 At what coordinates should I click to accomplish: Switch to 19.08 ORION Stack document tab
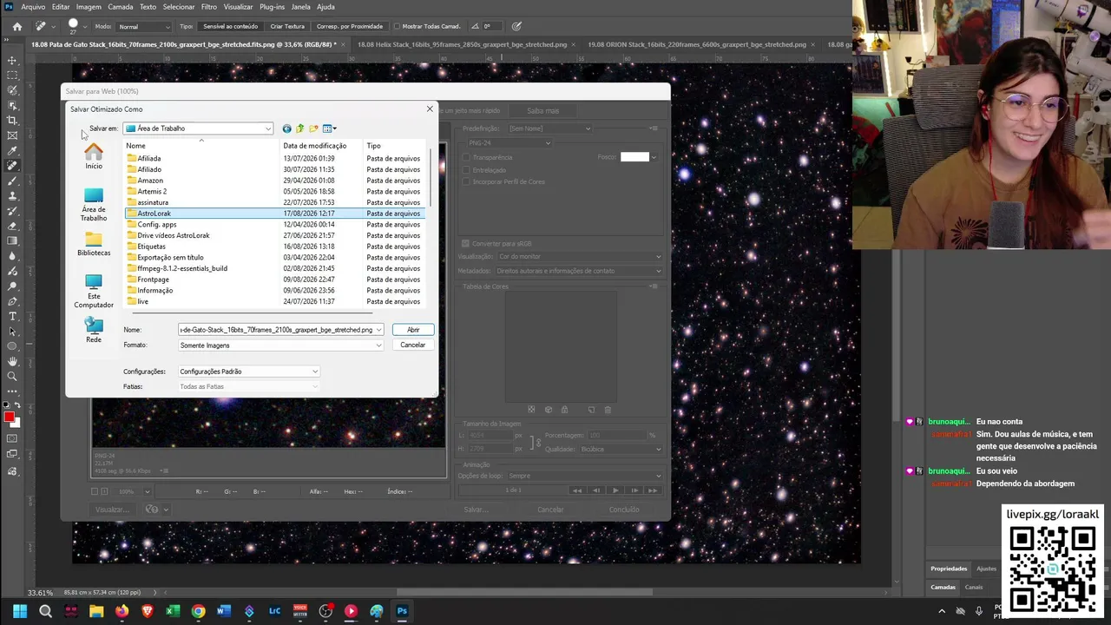pyautogui.click(x=696, y=44)
